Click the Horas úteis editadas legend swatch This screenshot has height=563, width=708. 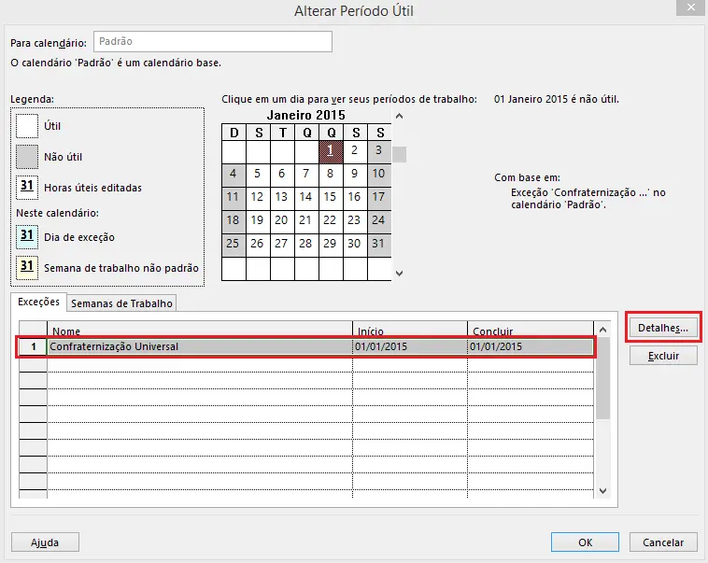coord(27,188)
